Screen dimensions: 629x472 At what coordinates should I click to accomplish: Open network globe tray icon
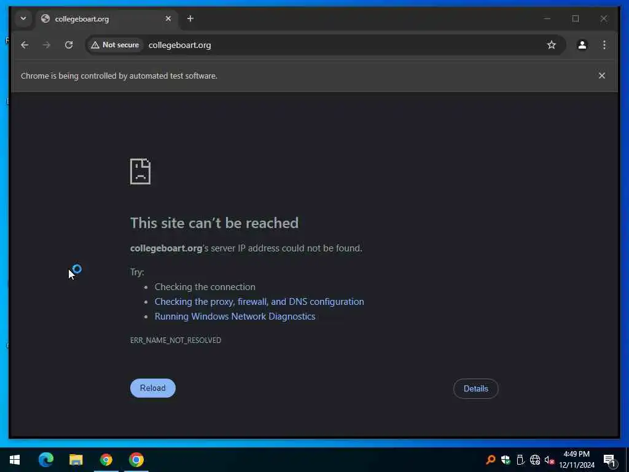point(535,460)
